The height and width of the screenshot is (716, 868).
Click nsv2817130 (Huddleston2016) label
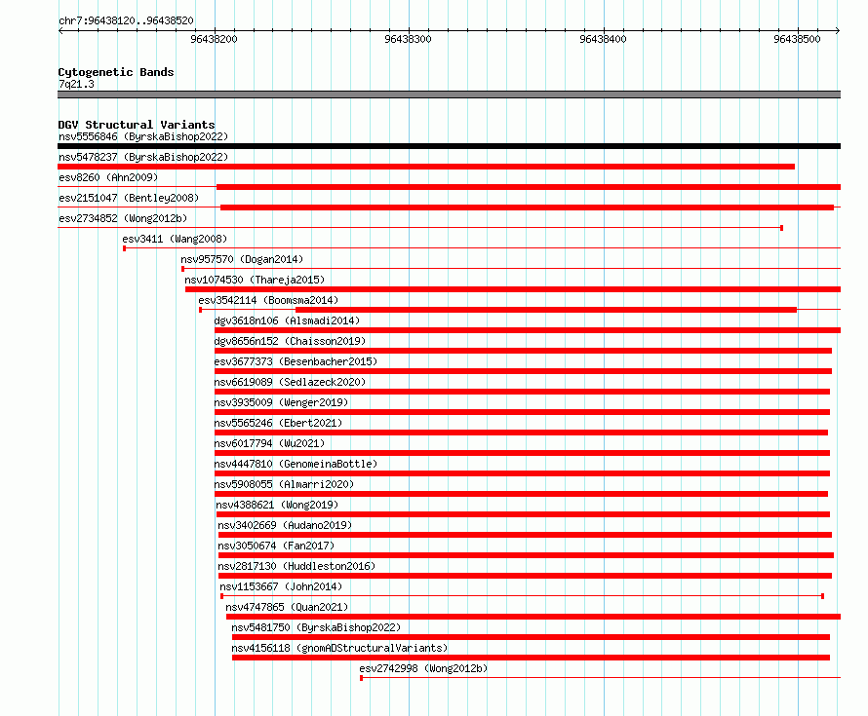click(x=296, y=566)
